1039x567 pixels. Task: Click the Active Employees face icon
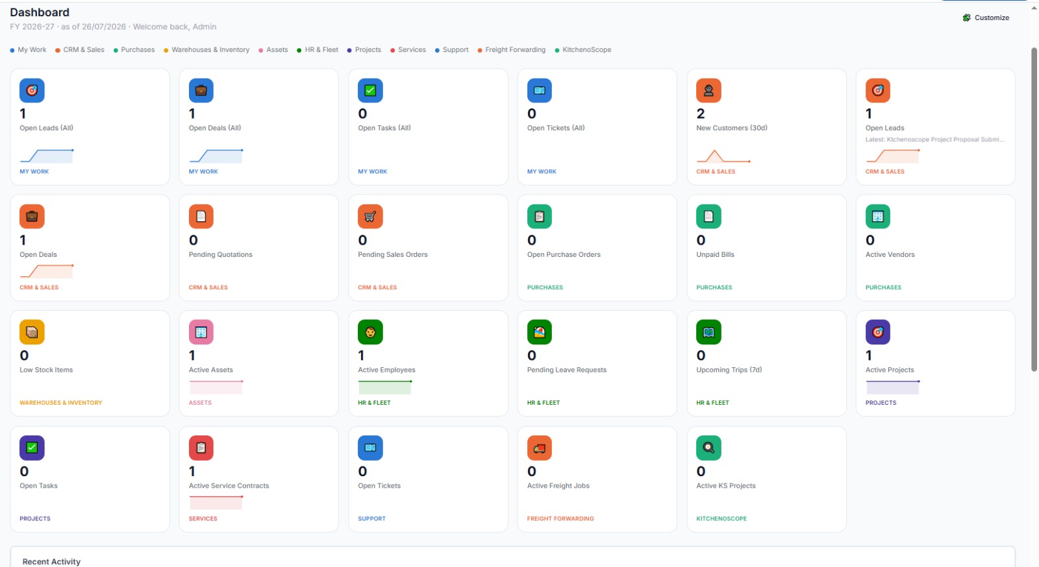[x=370, y=332]
